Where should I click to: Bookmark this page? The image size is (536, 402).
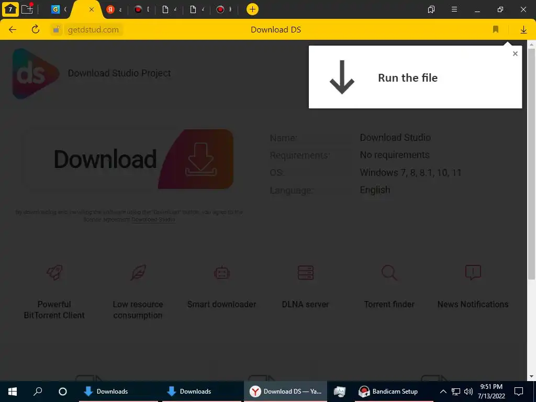pos(496,29)
